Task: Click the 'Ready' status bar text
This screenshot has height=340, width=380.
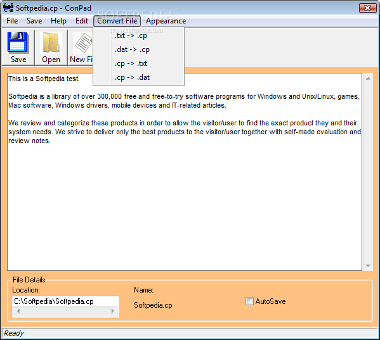Action: click(x=14, y=333)
